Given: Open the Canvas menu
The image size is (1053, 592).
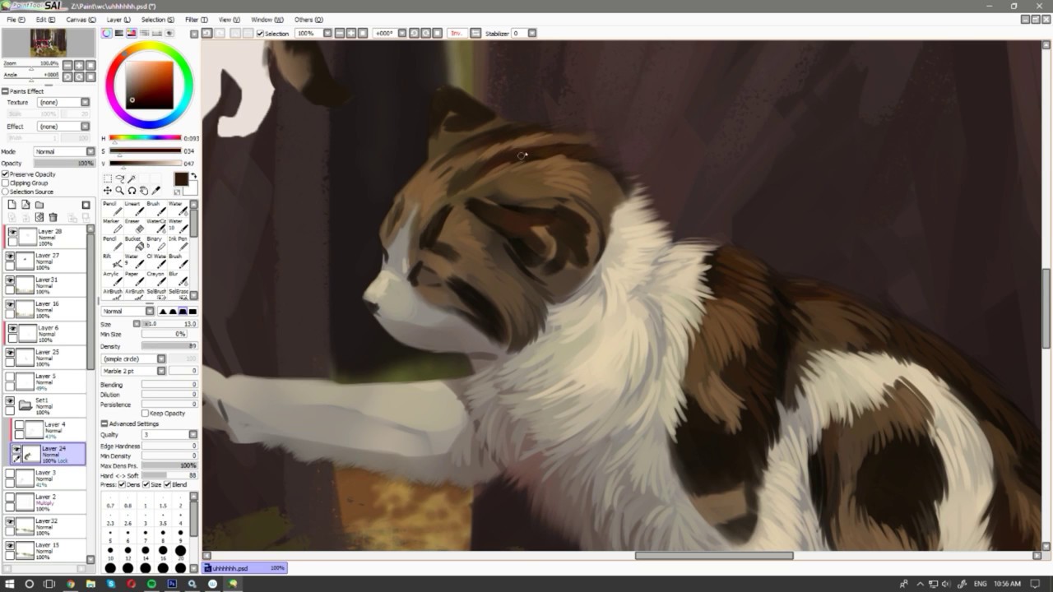Looking at the screenshot, I should [x=81, y=20].
